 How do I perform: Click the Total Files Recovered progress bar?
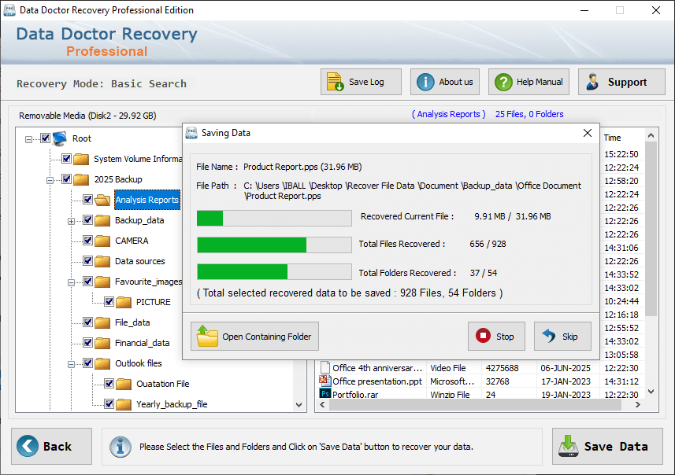[274, 245]
